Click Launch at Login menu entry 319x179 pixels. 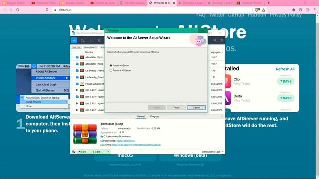46,84
